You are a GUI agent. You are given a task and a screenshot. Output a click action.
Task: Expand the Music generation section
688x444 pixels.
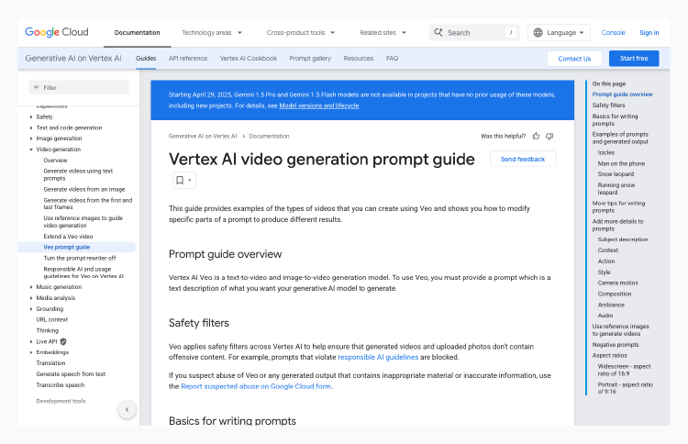point(31,287)
